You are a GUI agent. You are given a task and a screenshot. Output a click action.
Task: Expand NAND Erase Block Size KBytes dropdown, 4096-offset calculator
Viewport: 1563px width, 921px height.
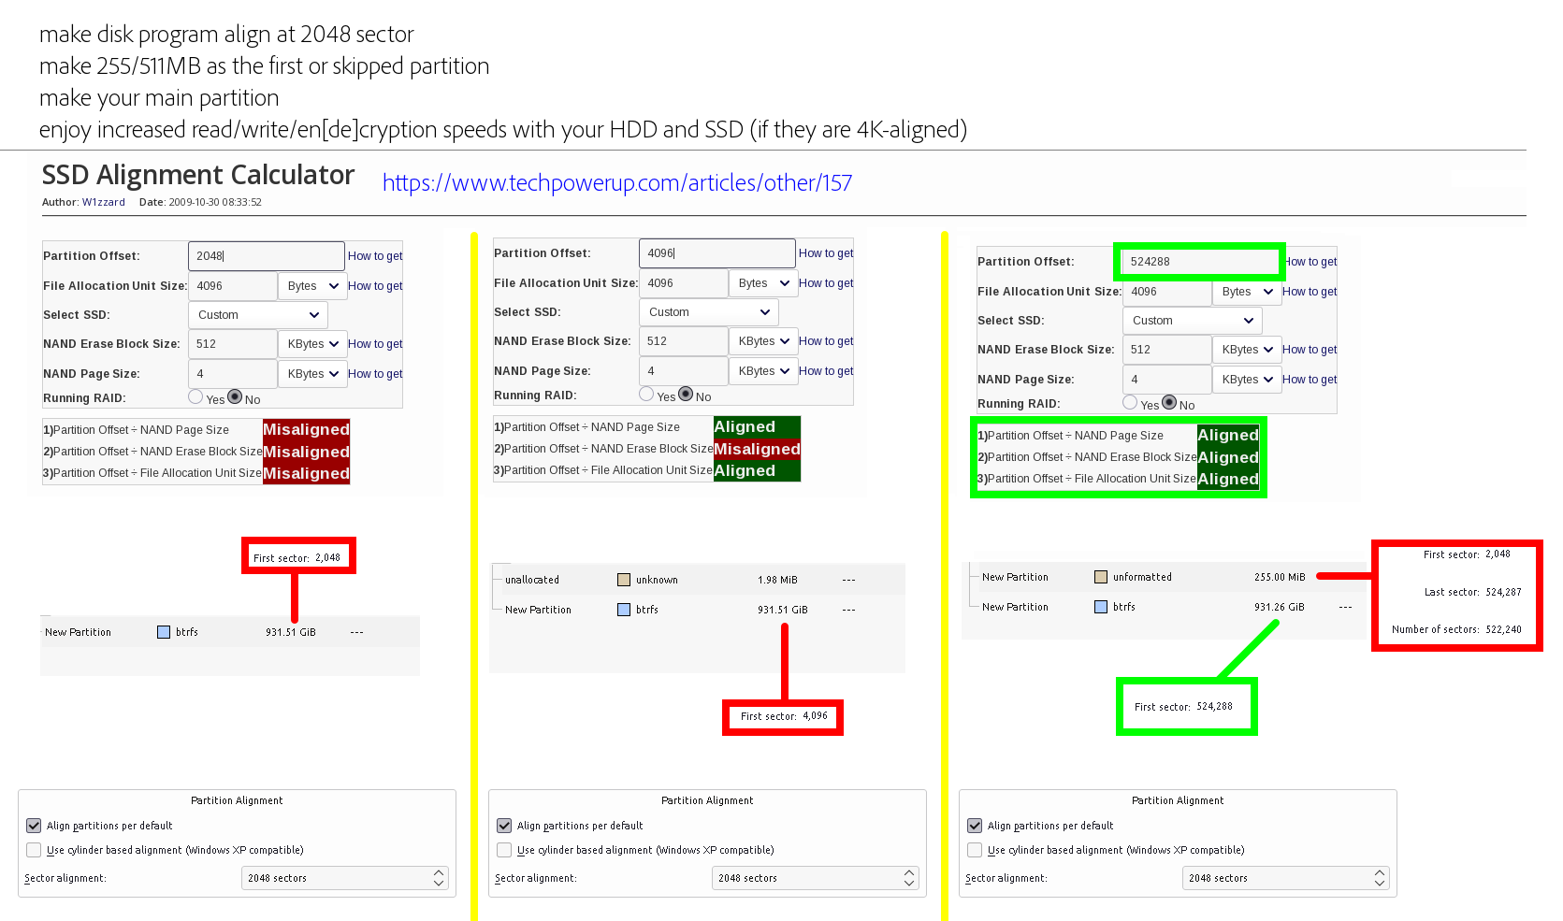(x=764, y=341)
